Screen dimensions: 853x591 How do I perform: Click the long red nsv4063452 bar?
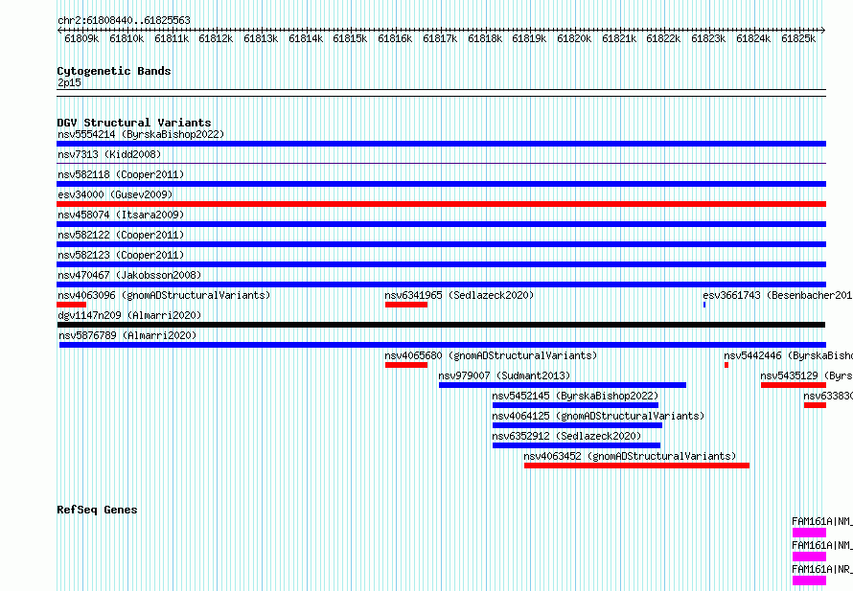pos(636,466)
